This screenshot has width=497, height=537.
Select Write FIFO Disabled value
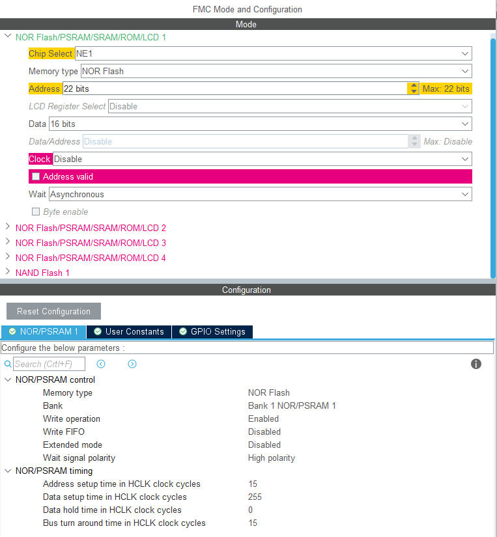coord(264,432)
